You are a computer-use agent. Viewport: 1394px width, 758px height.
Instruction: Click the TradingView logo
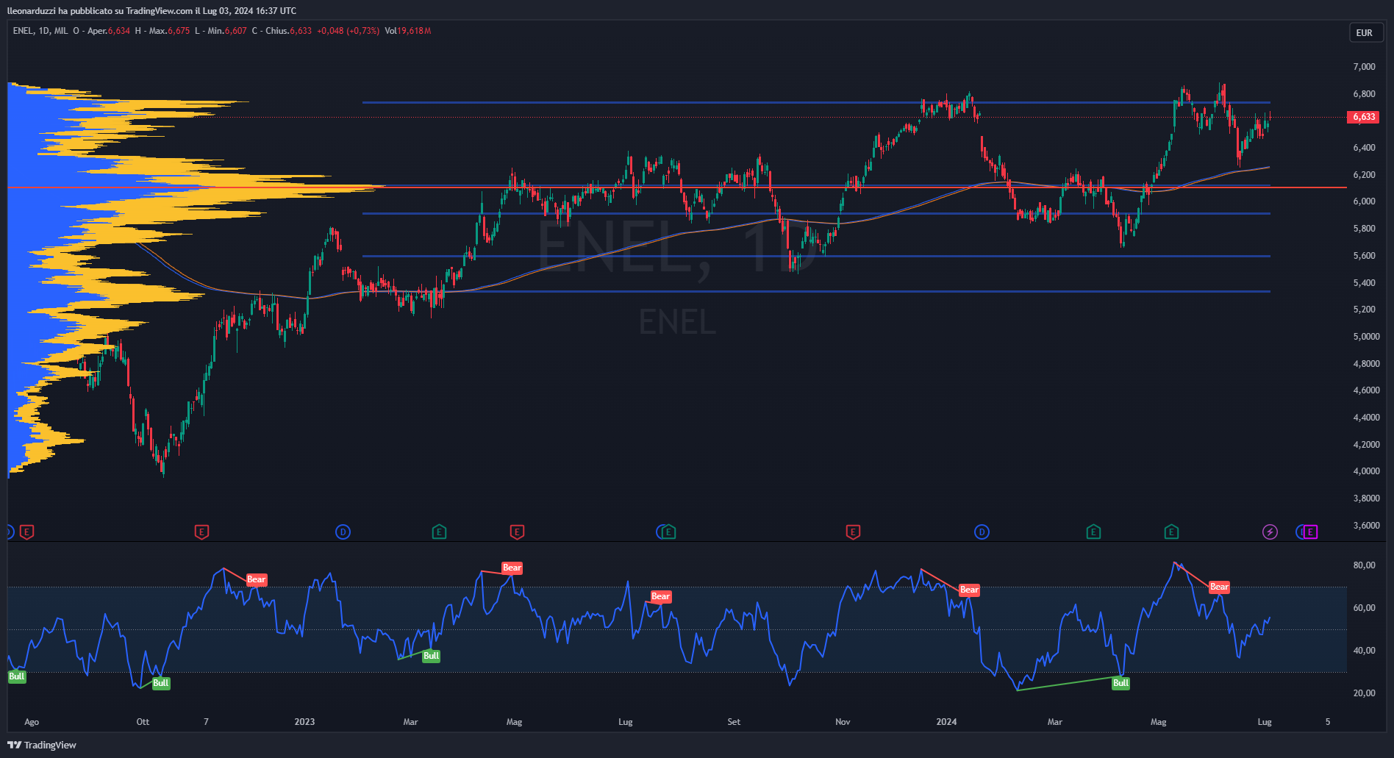[x=42, y=745]
